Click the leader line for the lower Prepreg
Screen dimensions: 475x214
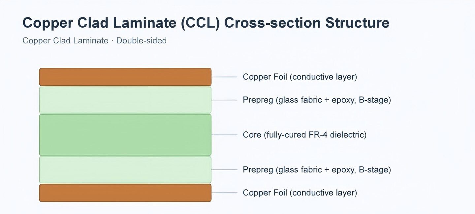224,170
